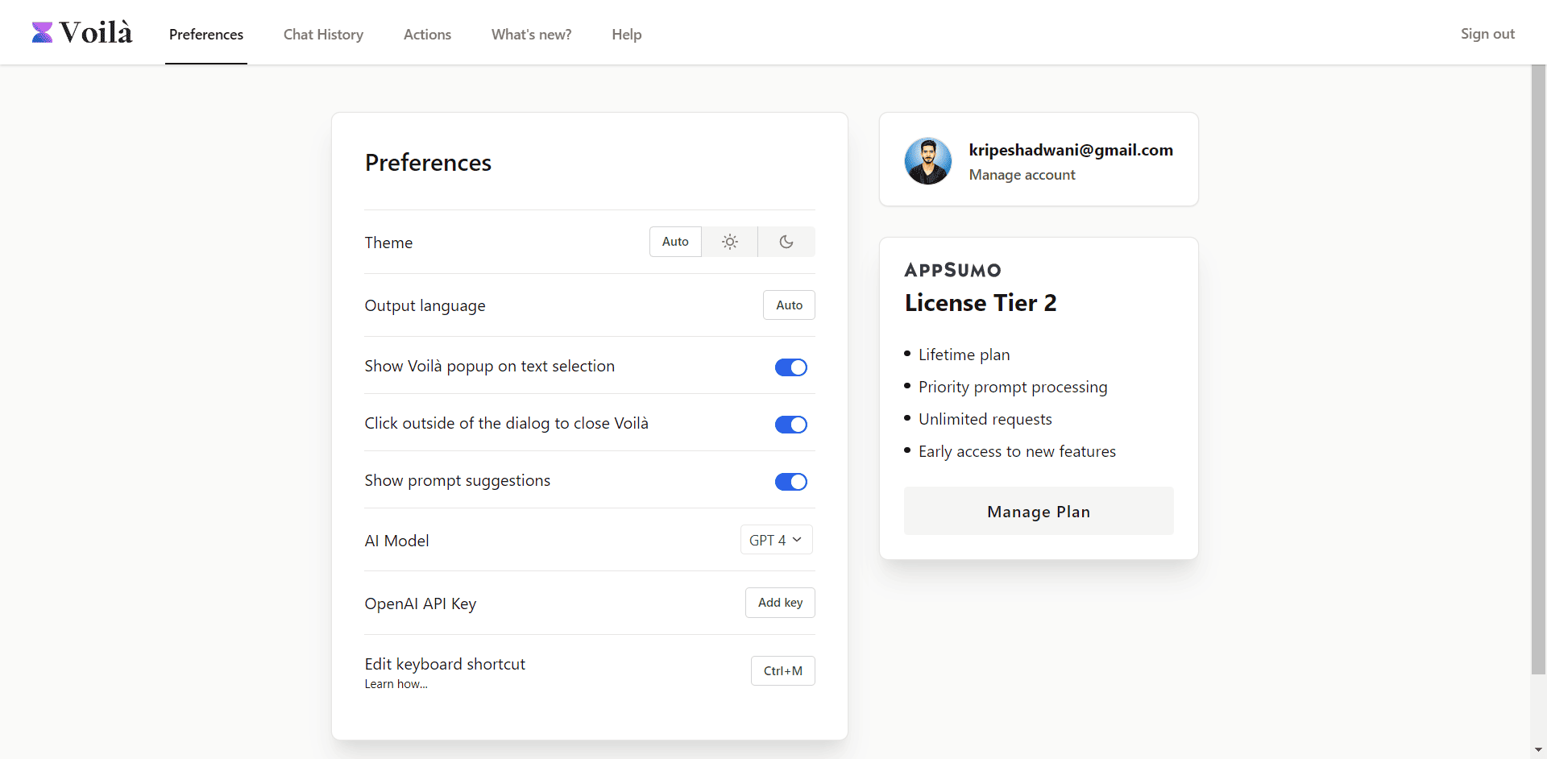
Task: Click the user profile avatar picture
Action: (x=928, y=160)
